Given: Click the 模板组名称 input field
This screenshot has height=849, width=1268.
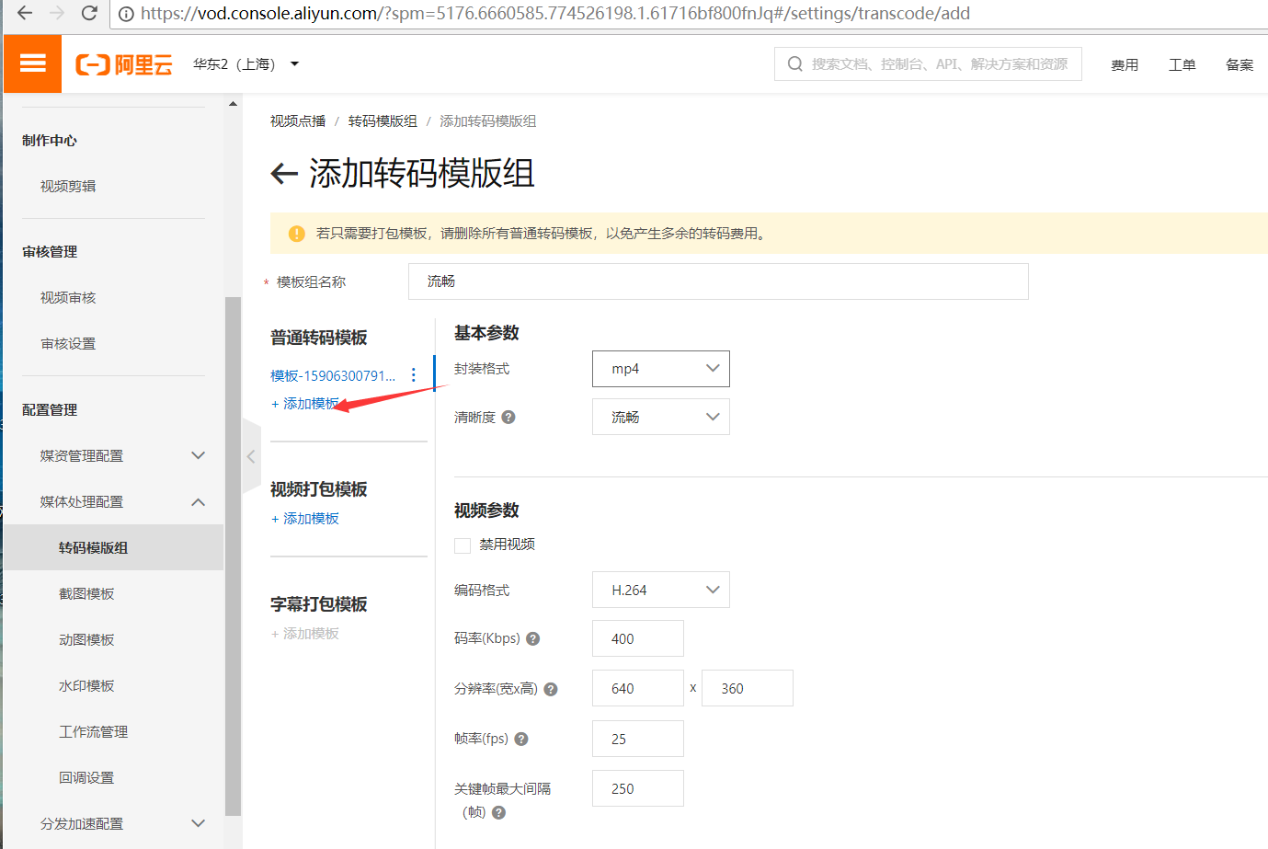Looking at the screenshot, I should pyautogui.click(x=718, y=281).
